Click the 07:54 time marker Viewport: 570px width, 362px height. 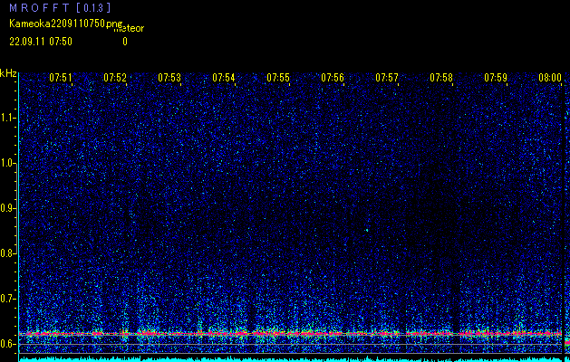(x=224, y=77)
